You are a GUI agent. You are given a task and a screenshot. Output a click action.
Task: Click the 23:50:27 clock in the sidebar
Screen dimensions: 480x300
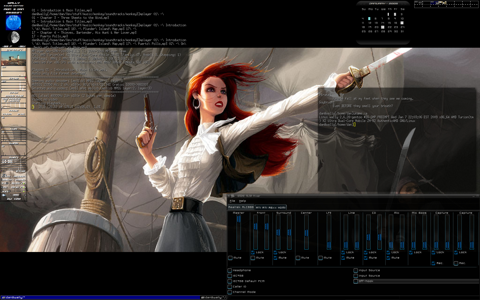pos(13,13)
